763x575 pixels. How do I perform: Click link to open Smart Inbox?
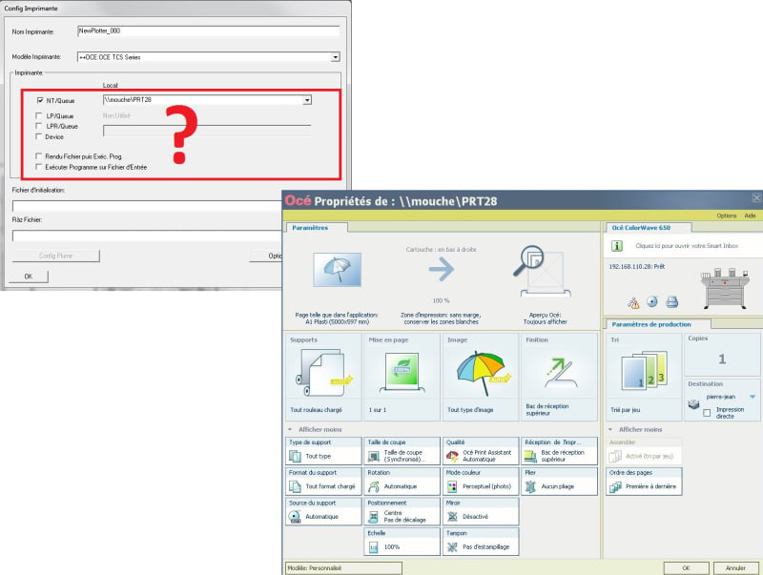tap(686, 246)
